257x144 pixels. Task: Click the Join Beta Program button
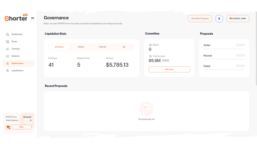tap(200, 19)
